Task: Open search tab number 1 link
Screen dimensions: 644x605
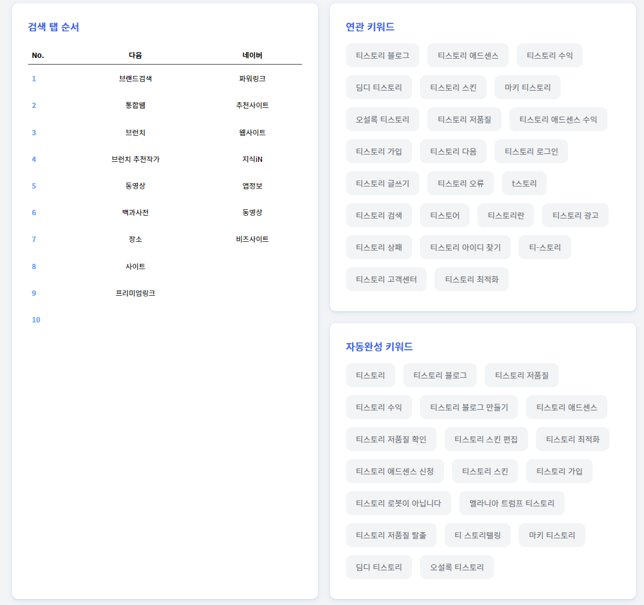Action: (x=33, y=79)
